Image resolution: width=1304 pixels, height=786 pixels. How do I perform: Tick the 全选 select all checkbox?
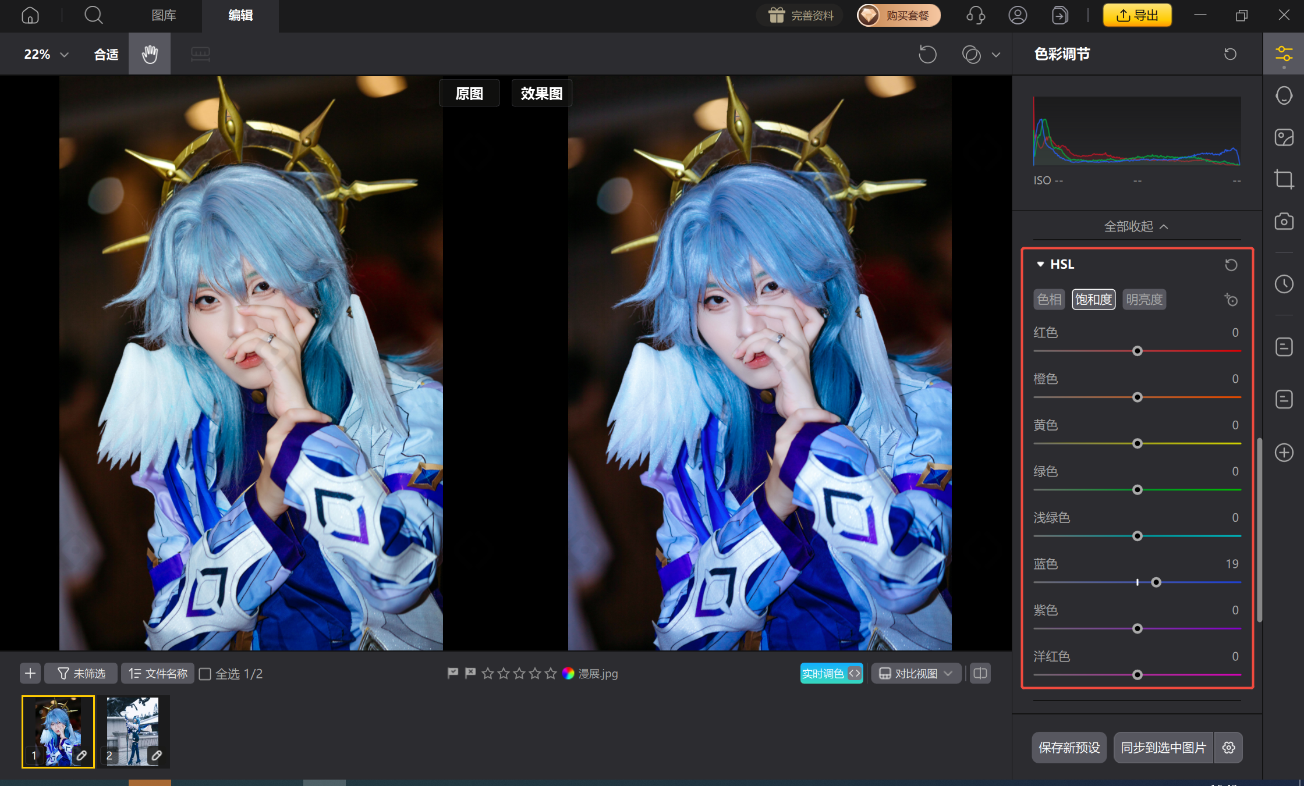coord(205,674)
